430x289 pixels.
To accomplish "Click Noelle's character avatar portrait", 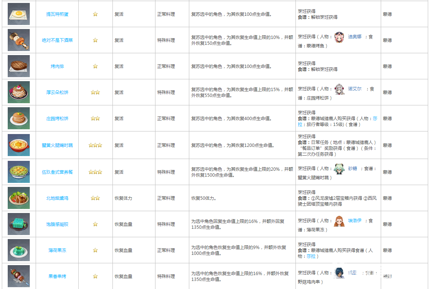I will 339,89.
